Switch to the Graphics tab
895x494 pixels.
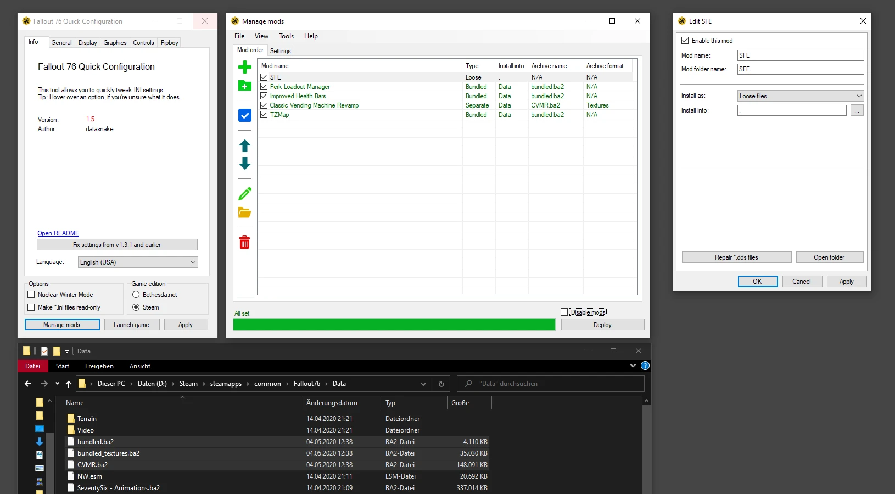click(x=115, y=43)
